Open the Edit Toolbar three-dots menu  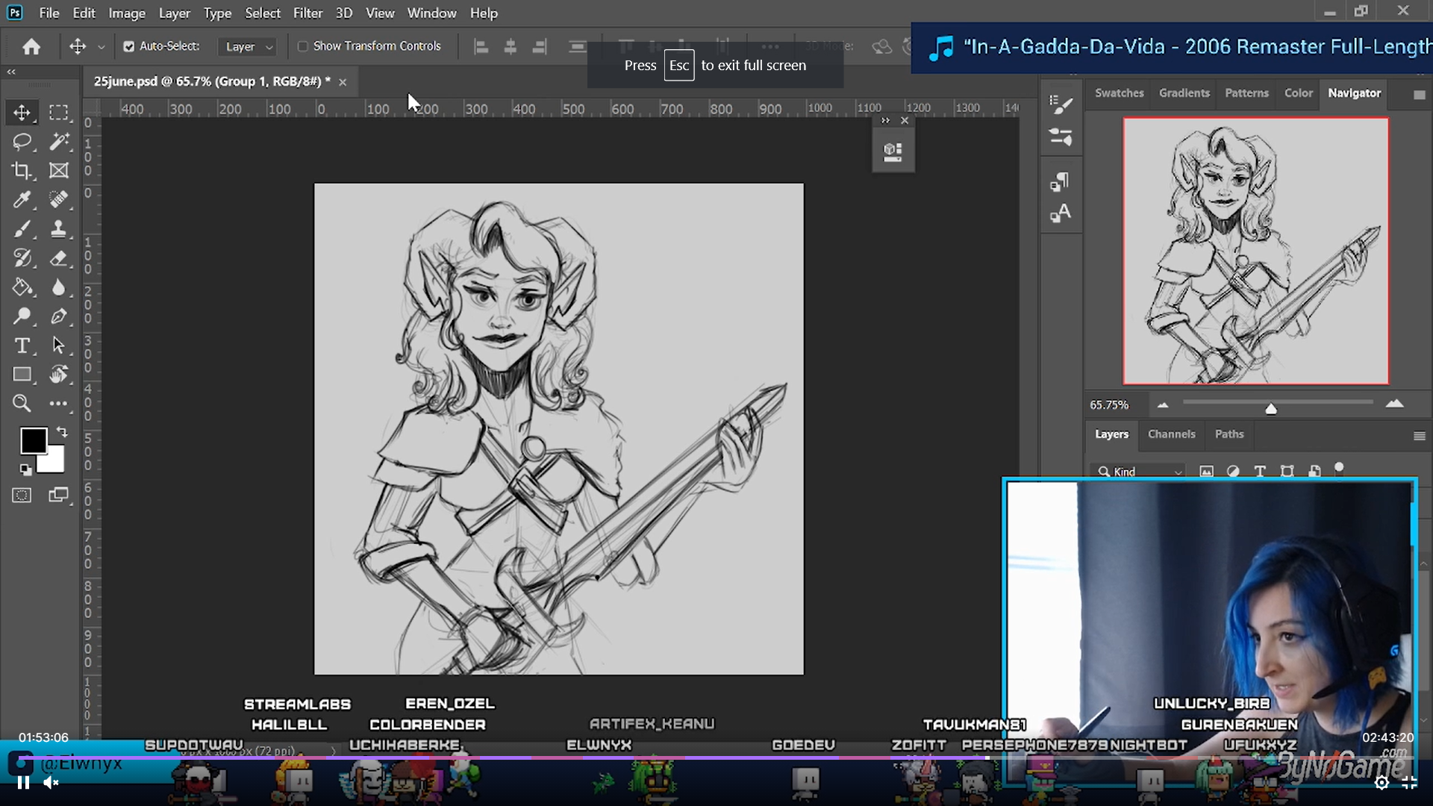pyautogui.click(x=58, y=404)
